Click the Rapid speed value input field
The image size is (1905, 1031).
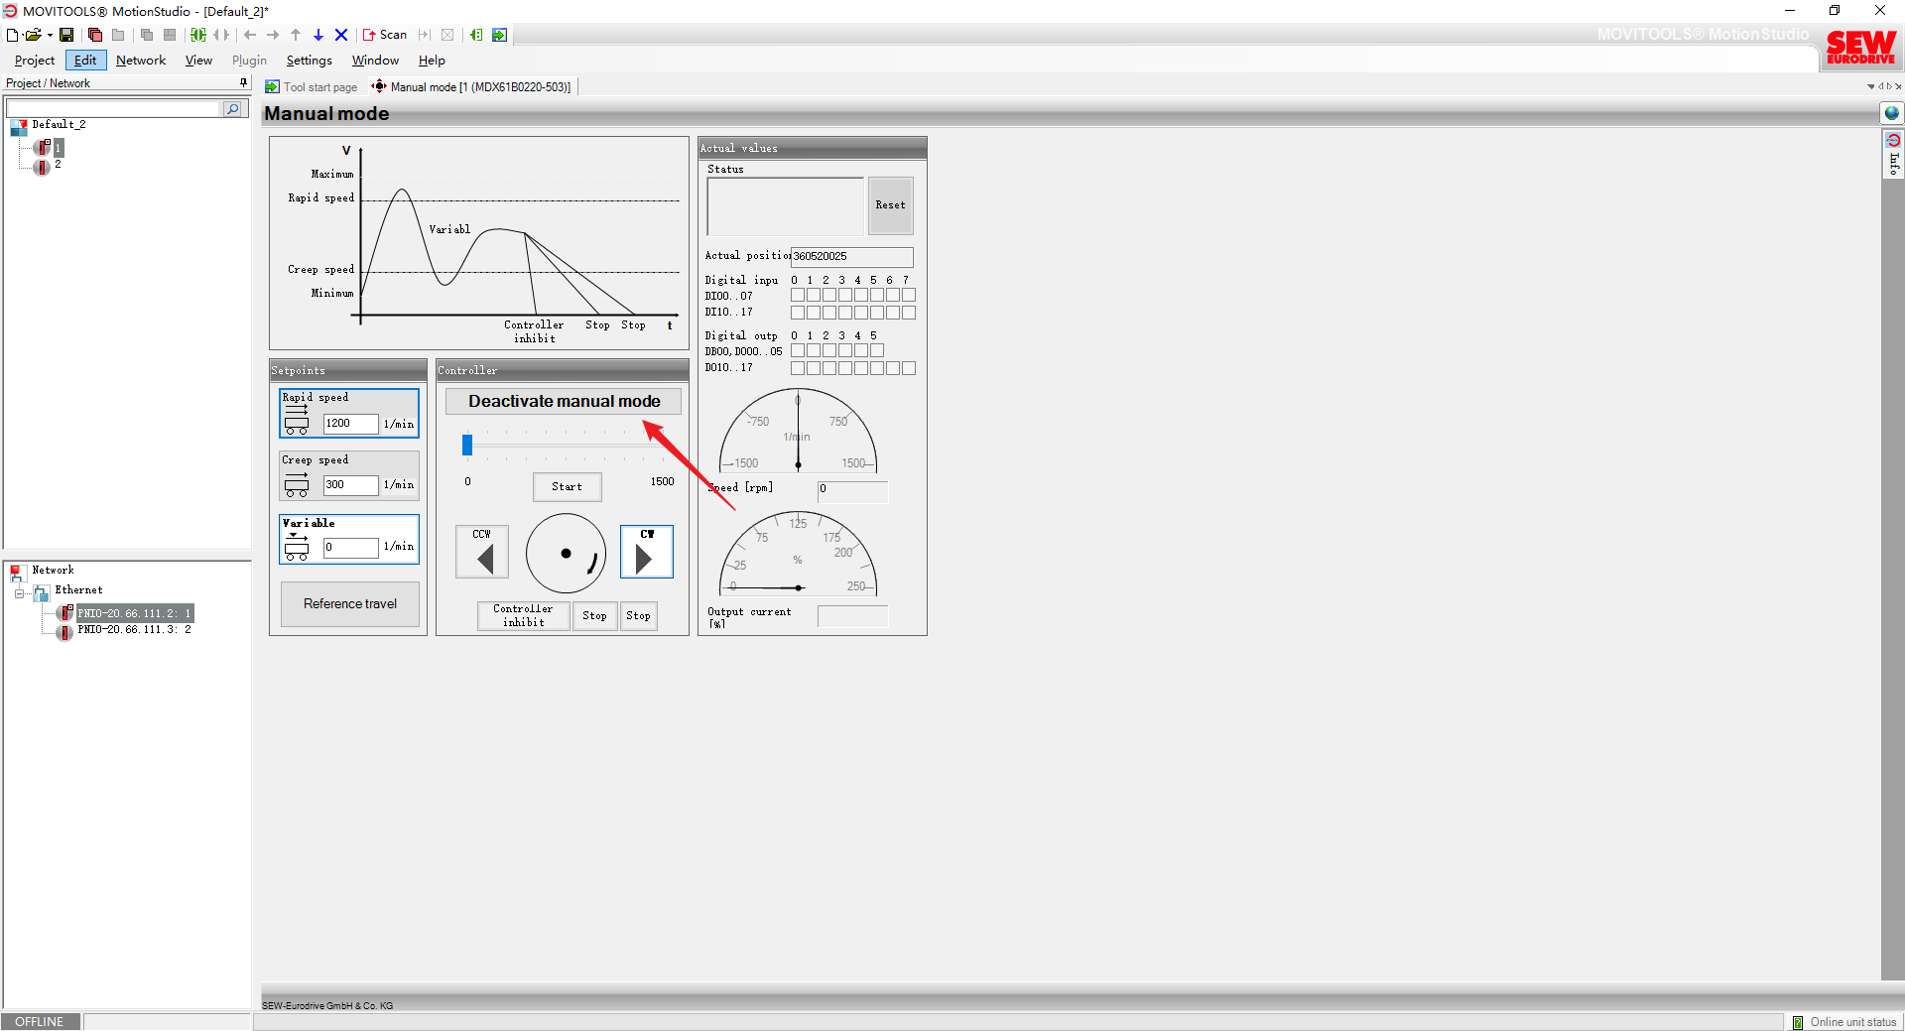point(350,424)
